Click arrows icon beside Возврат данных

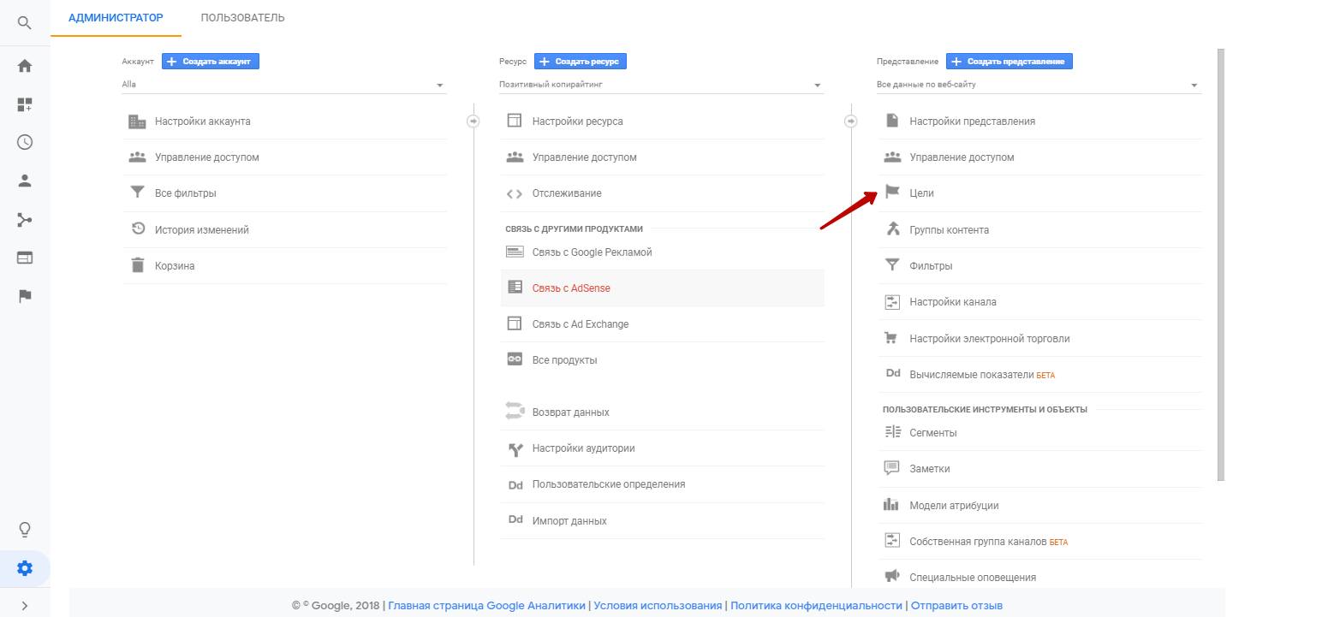514,411
